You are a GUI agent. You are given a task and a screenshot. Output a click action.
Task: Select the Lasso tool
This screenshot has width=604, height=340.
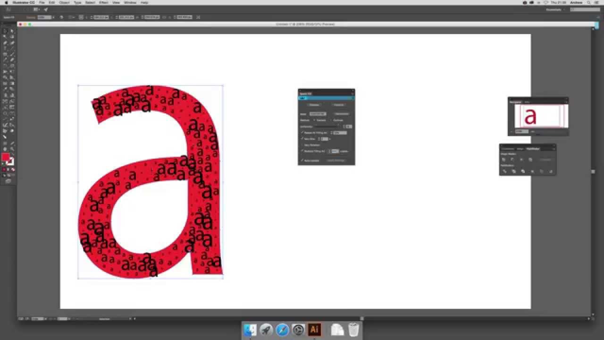click(x=12, y=36)
